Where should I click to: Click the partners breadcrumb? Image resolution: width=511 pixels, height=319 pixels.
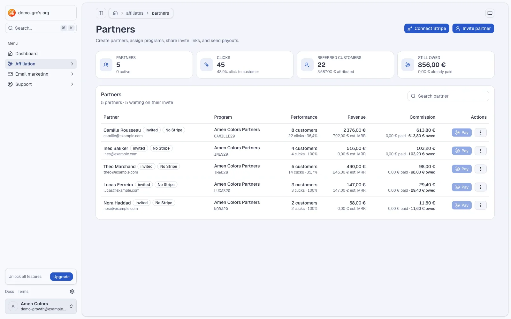pos(160,13)
